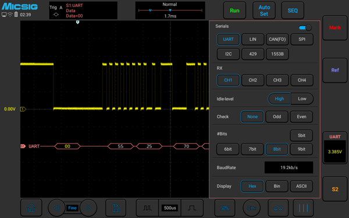
Task: Tap the decoded 55 packet
Action: pyautogui.click(x=120, y=146)
